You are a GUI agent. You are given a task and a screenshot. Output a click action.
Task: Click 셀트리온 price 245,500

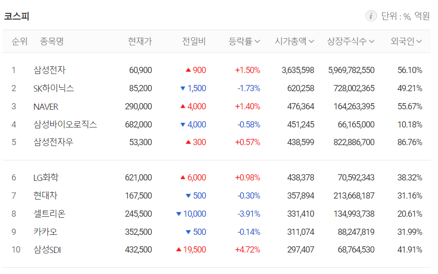tap(138, 214)
